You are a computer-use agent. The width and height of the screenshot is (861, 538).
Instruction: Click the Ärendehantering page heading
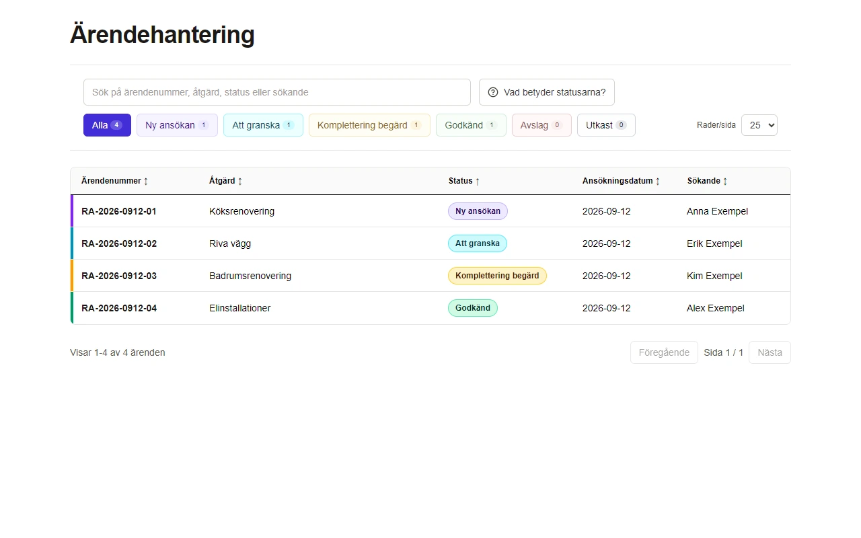(162, 34)
